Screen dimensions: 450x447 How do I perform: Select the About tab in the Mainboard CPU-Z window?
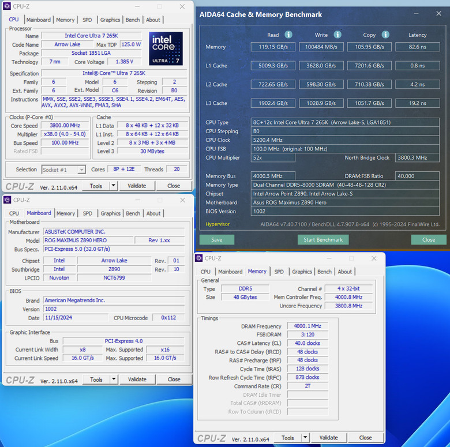click(153, 213)
